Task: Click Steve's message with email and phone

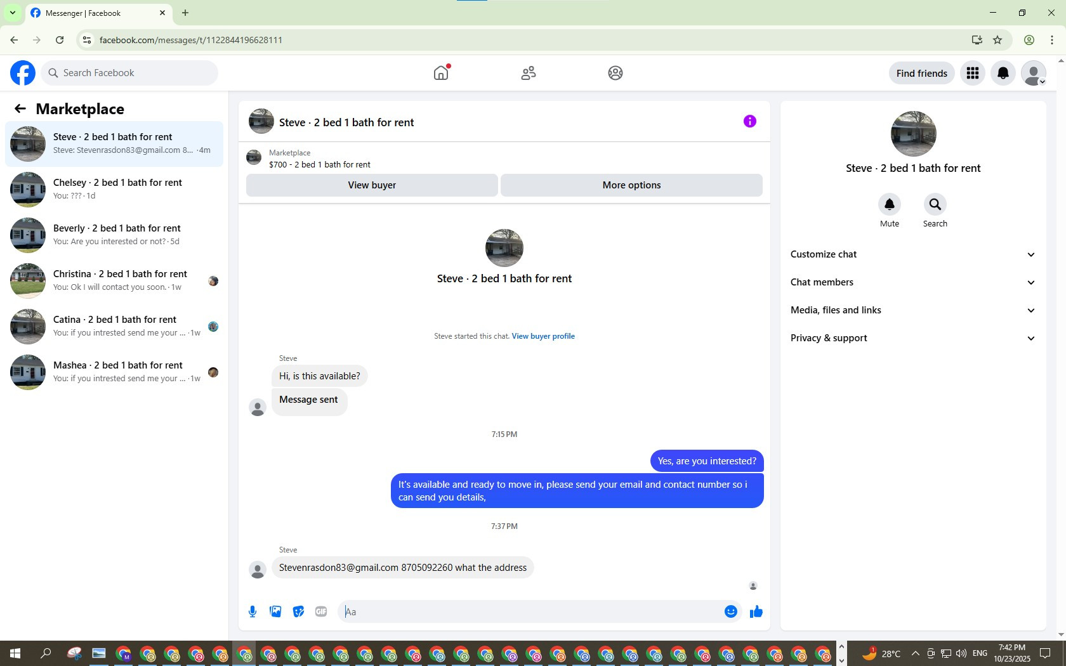Action: click(x=403, y=568)
